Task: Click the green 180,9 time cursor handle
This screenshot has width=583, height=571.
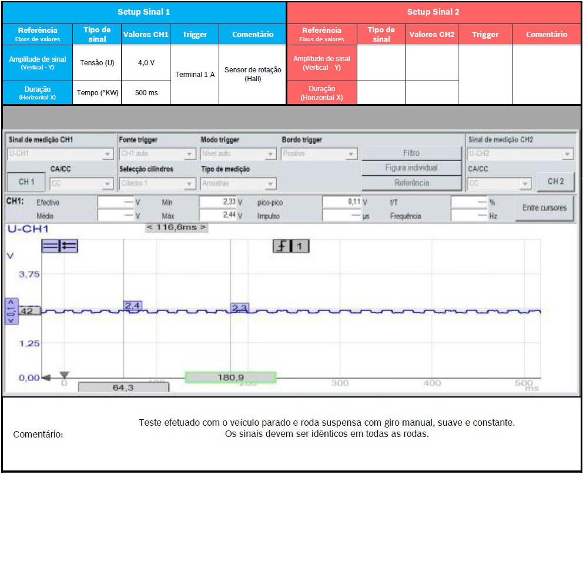Action: tap(230, 378)
